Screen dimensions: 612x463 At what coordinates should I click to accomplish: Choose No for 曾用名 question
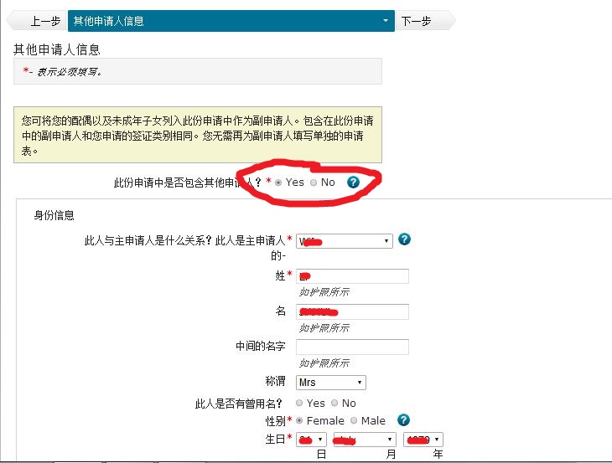[x=335, y=404]
